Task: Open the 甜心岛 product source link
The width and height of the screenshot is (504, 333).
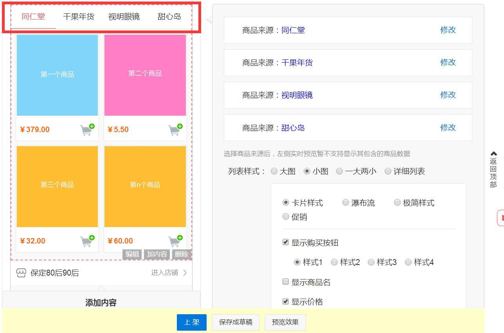Action: pyautogui.click(x=293, y=128)
